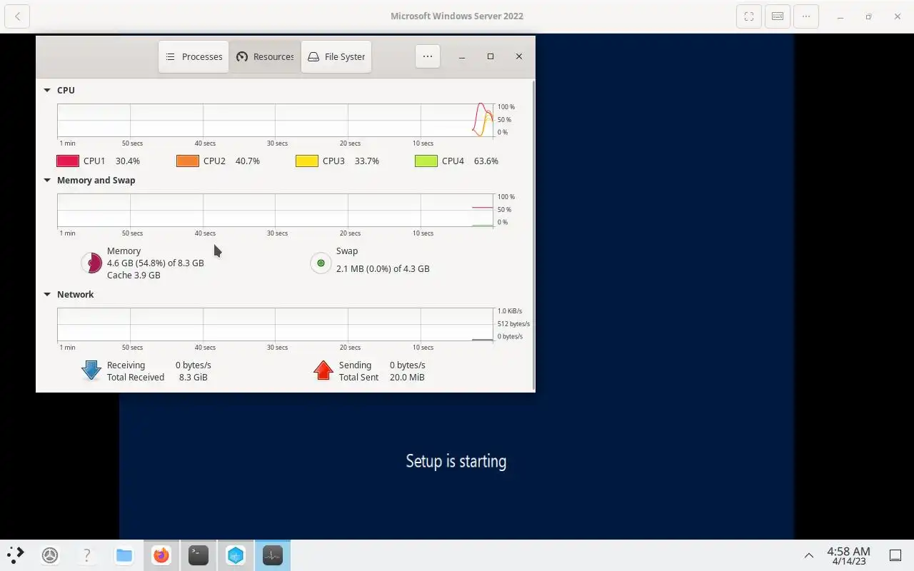Open the File Systems tab
This screenshot has width=914, height=571.
[x=336, y=56]
